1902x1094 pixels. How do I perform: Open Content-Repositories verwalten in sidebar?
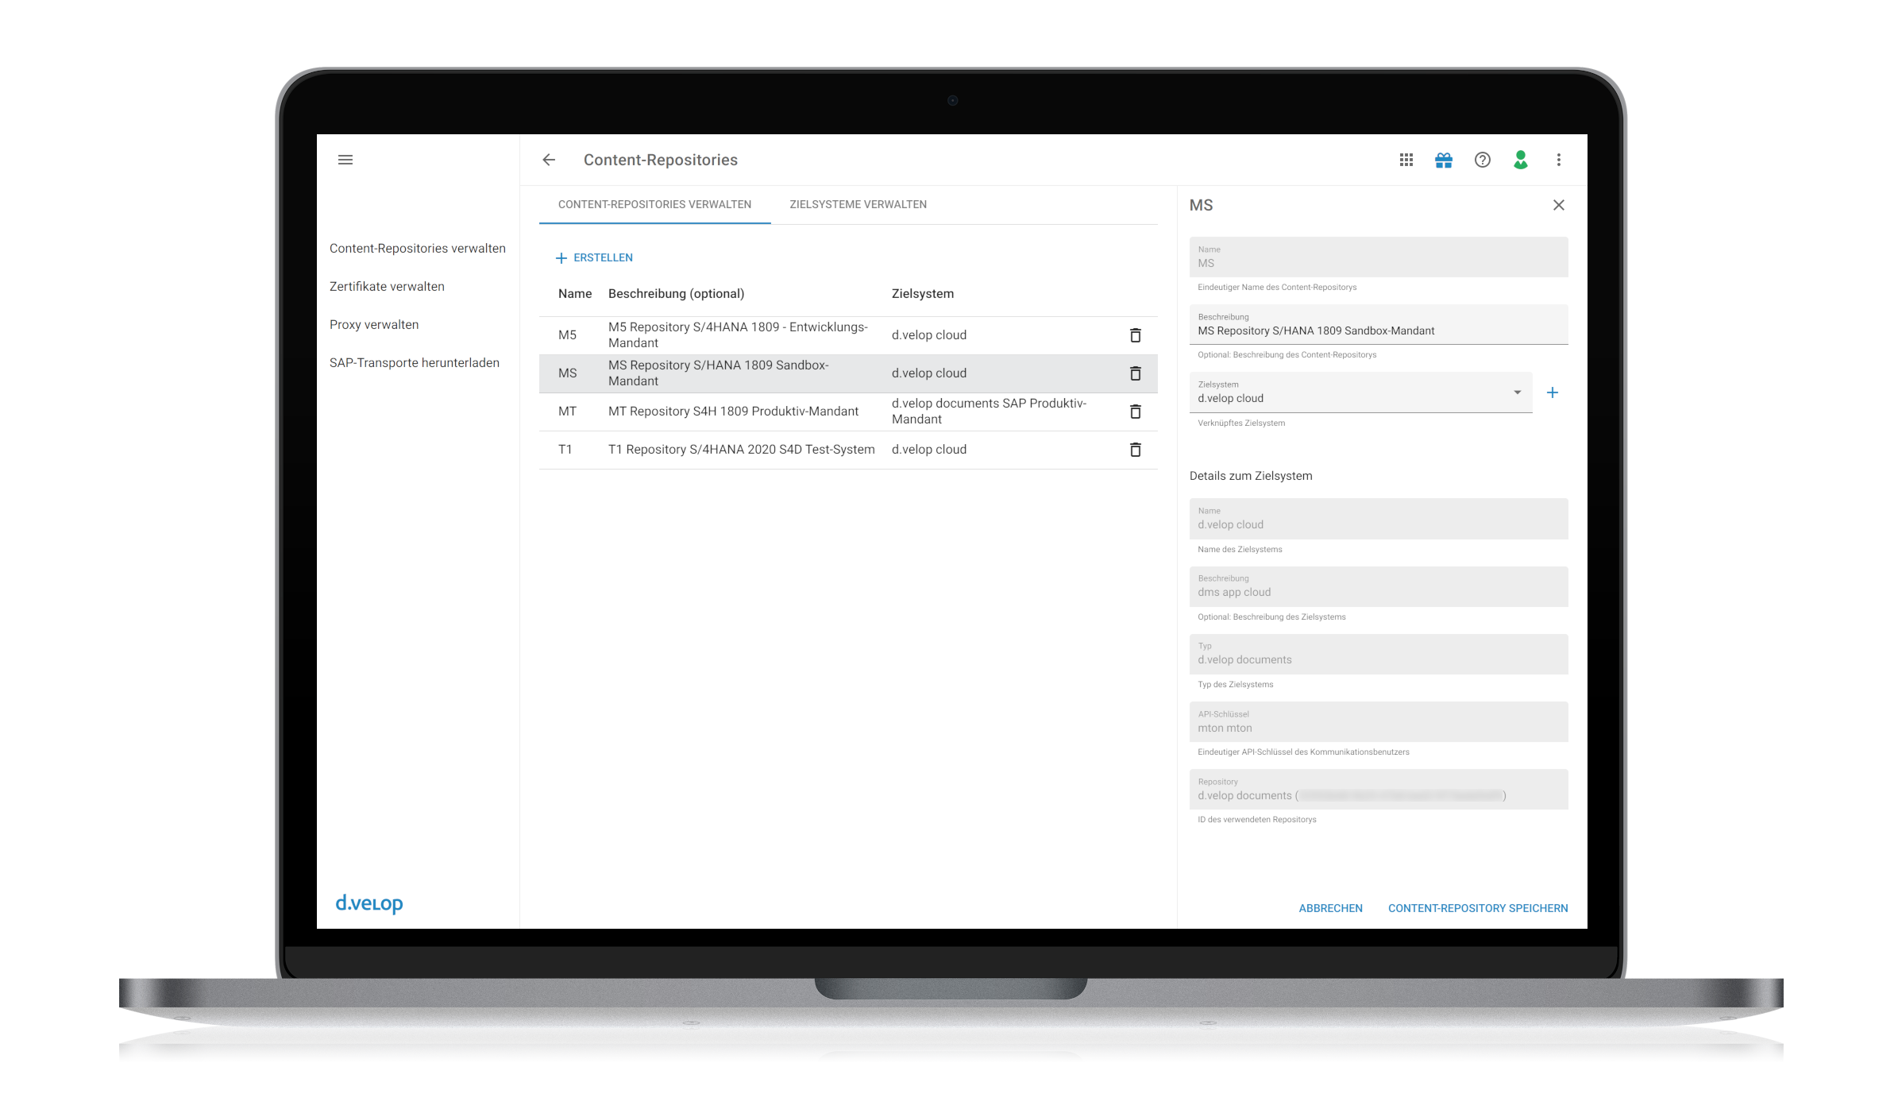coord(417,249)
